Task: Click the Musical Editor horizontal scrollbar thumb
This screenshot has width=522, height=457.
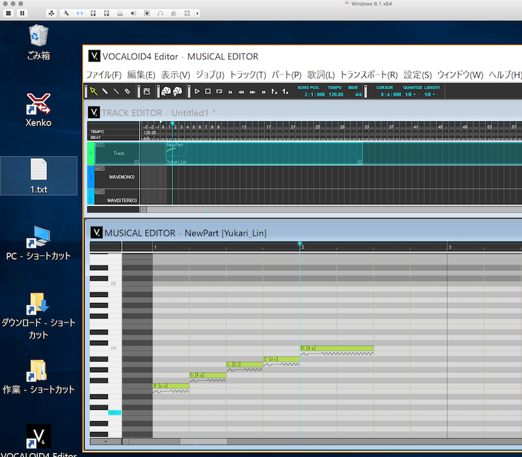Action: coord(204,441)
